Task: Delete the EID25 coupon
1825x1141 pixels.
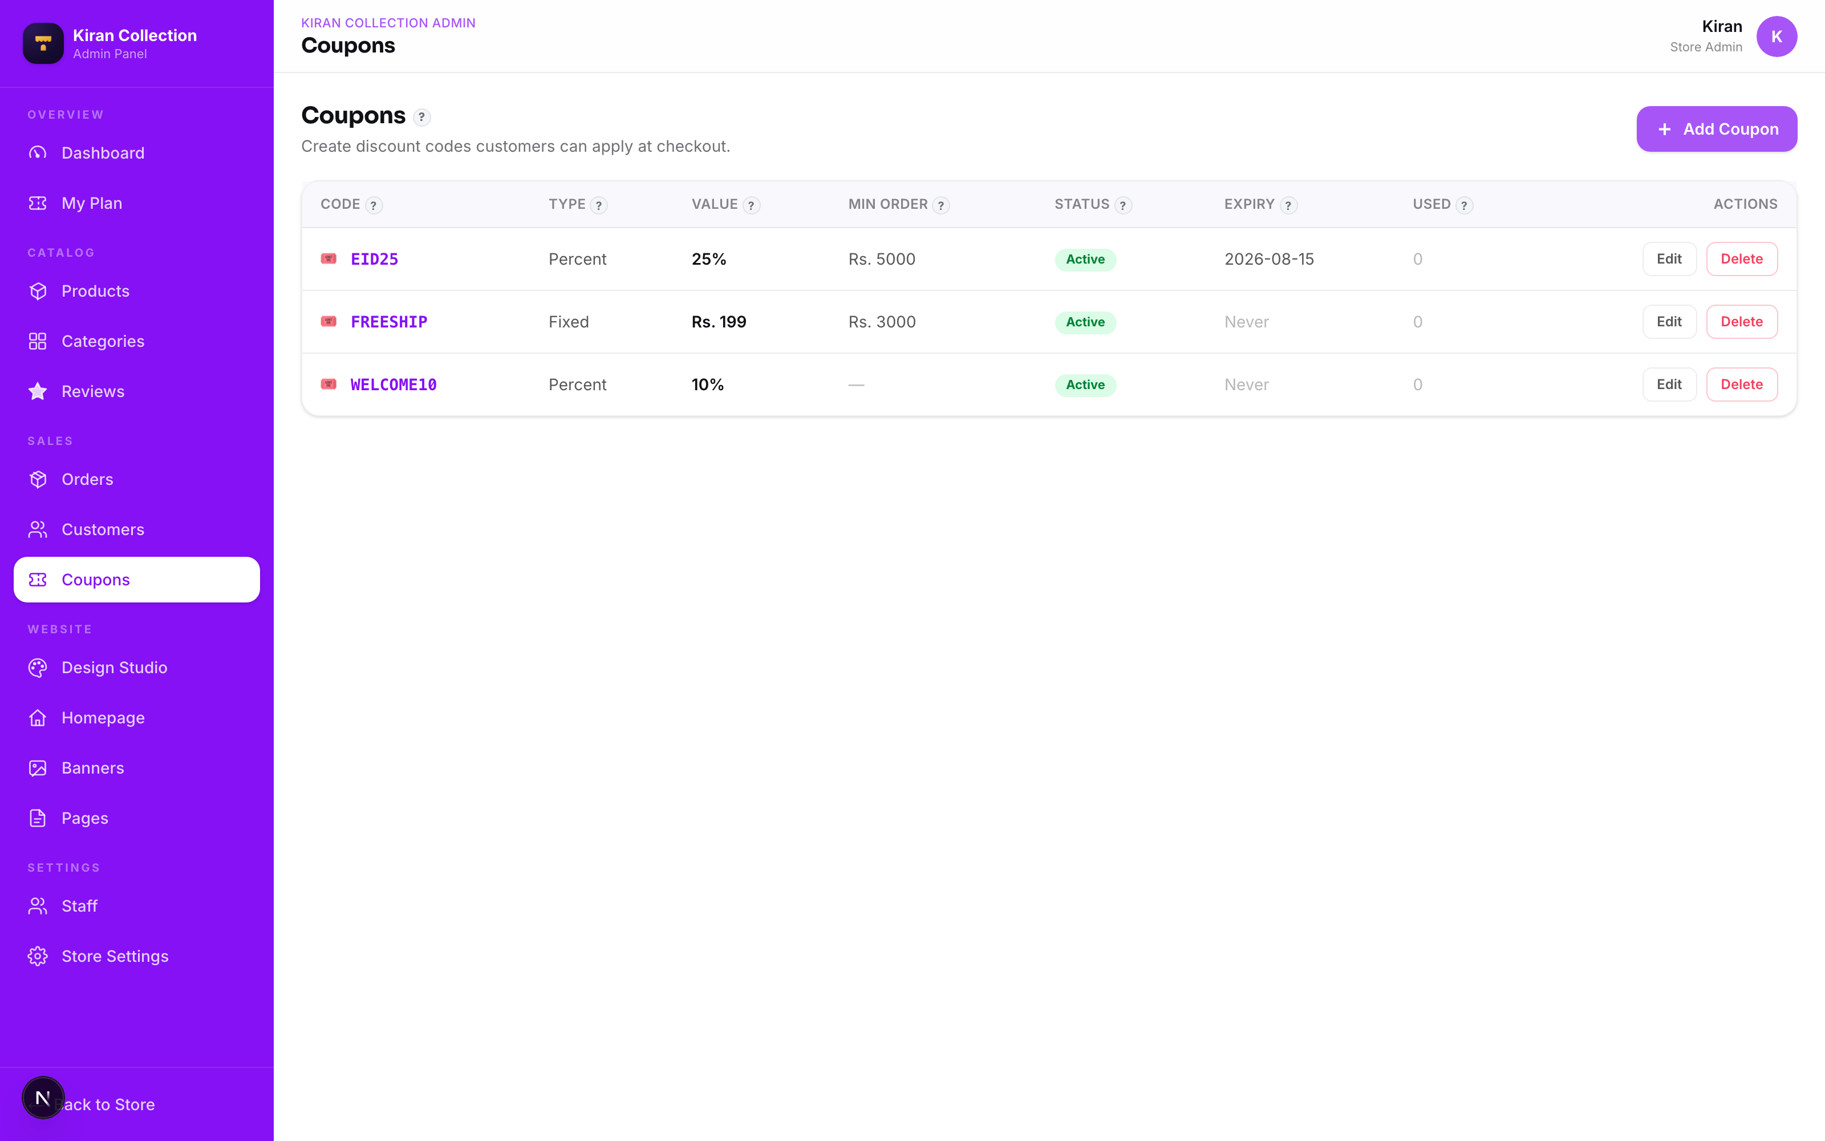Action: pos(1741,259)
